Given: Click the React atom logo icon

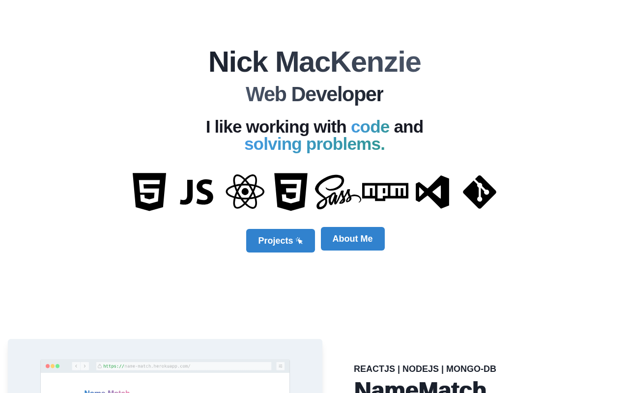Looking at the screenshot, I should pyautogui.click(x=245, y=192).
